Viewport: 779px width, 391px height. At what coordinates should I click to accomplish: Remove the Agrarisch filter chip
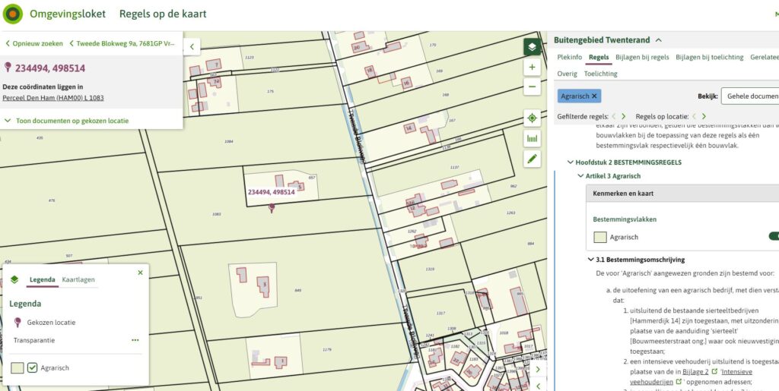pyautogui.click(x=594, y=96)
